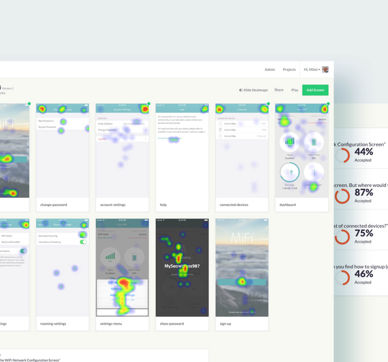The image size is (388, 362).
Task: Open the roaming-settings scene thumbnail
Action: pos(62,268)
